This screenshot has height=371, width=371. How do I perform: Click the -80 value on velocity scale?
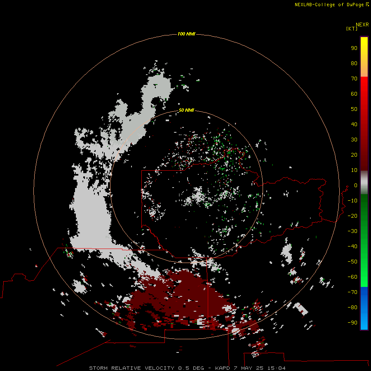click(x=352, y=308)
